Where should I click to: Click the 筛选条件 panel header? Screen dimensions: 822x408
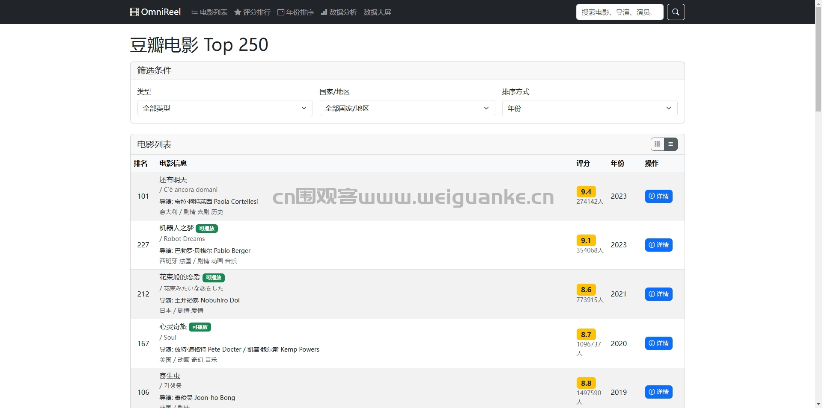point(407,70)
